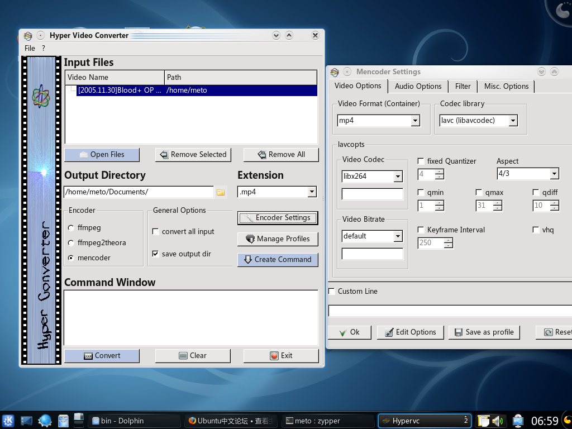Image resolution: width=572 pixels, height=429 pixels.
Task: Click inside the Command Window text area
Action: click(191, 318)
